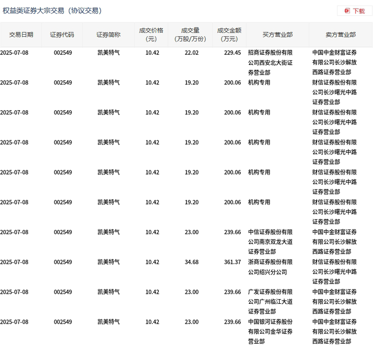The width and height of the screenshot is (373, 347).
Task: Click the 买方营业部 column header
Action: coord(278,35)
